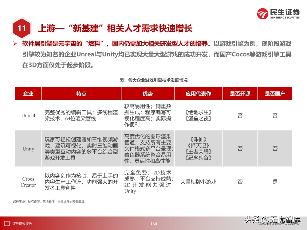Click Unreal's advantages cell 较高易用性
Screen dimensions: 307x230
coord(148,116)
